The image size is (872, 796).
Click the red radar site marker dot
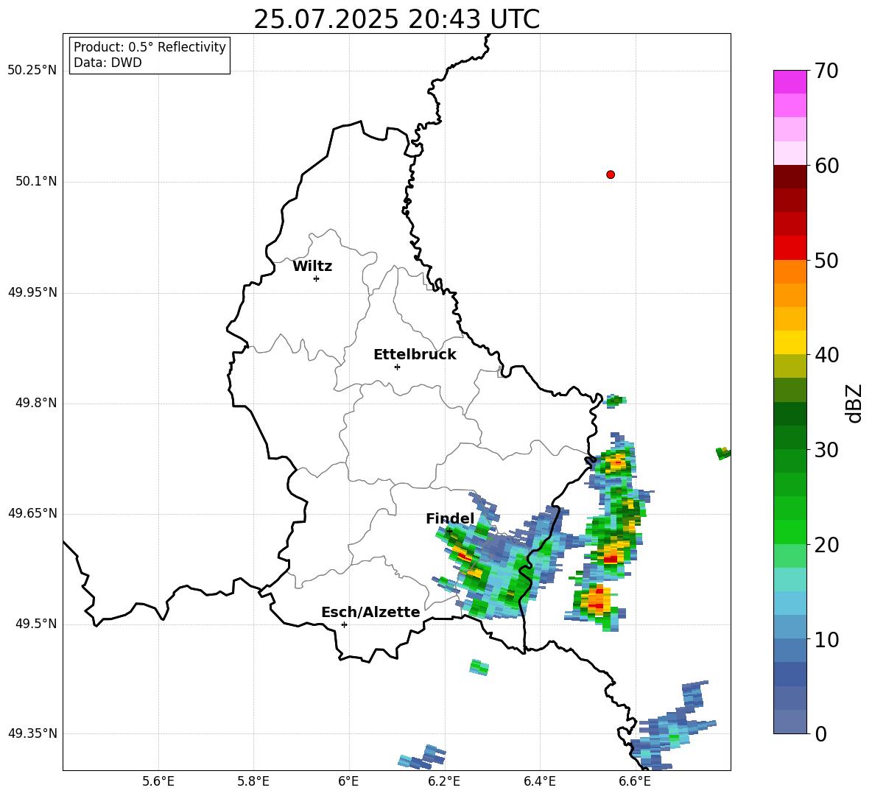tap(611, 175)
